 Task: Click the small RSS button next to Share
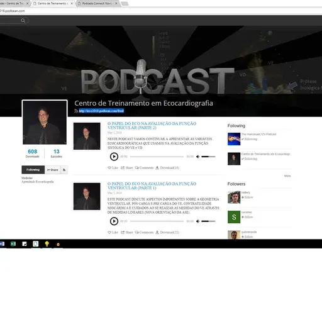64,170
